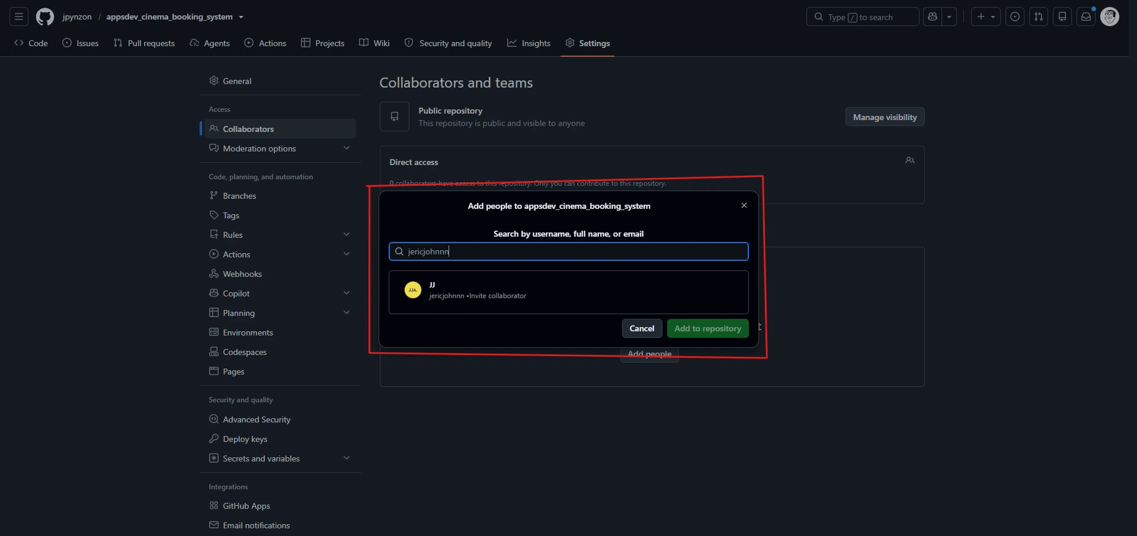Click the people icon in Direct access
The width and height of the screenshot is (1137, 536).
coord(910,160)
